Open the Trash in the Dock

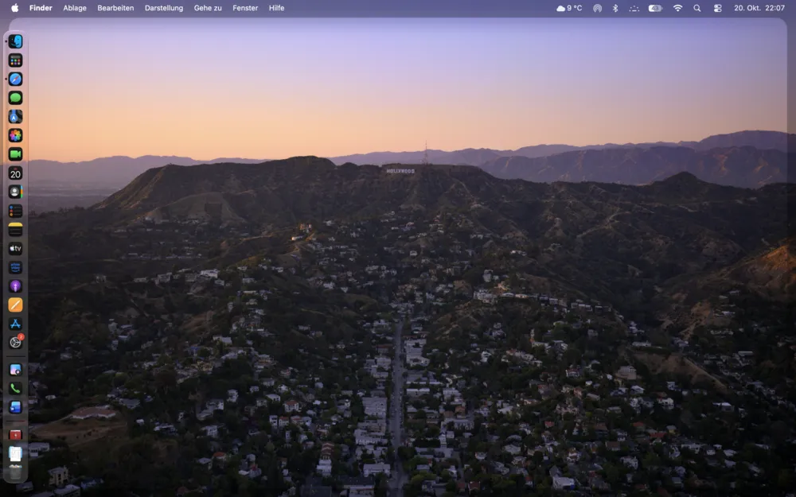coord(15,472)
